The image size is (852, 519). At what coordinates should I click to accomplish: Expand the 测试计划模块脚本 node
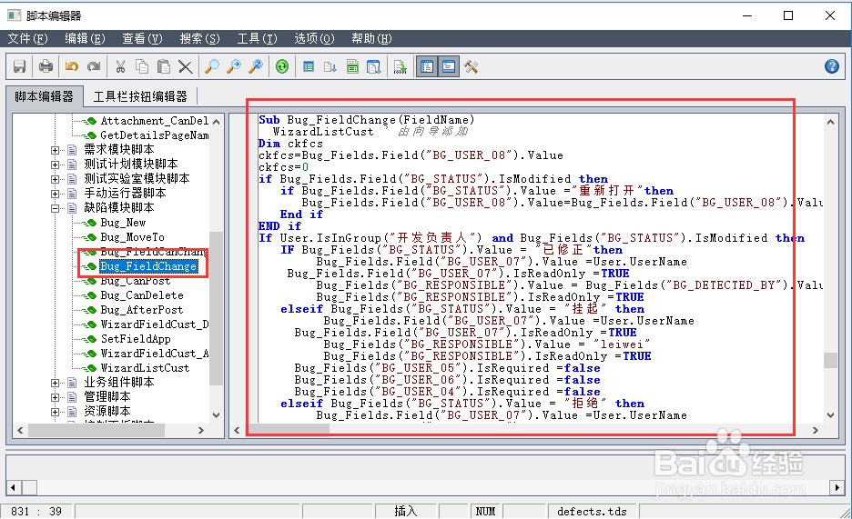click(x=55, y=165)
